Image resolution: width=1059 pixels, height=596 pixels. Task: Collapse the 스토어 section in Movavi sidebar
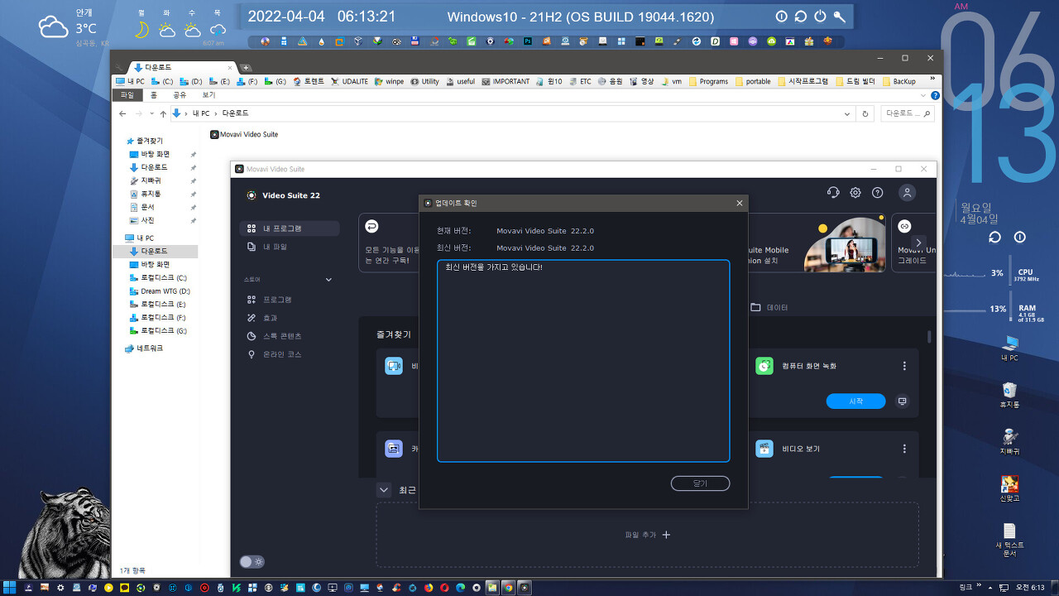tap(328, 280)
